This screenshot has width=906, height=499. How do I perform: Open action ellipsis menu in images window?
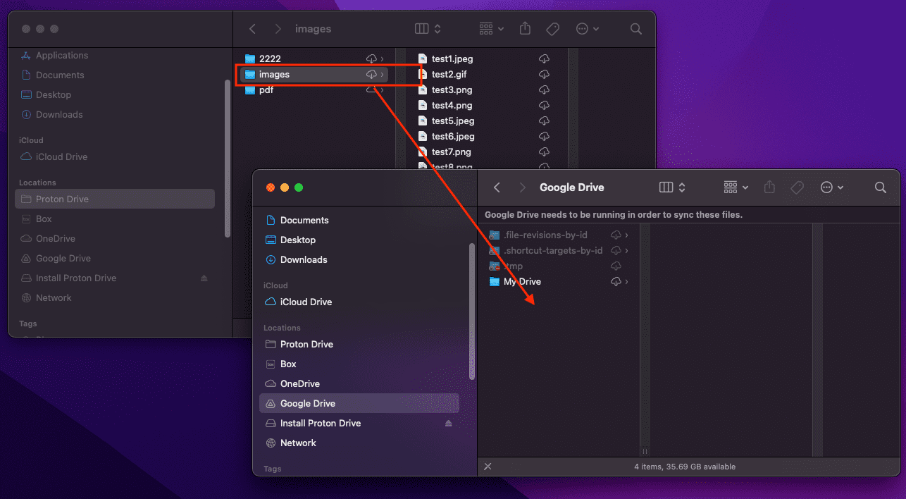(588, 29)
